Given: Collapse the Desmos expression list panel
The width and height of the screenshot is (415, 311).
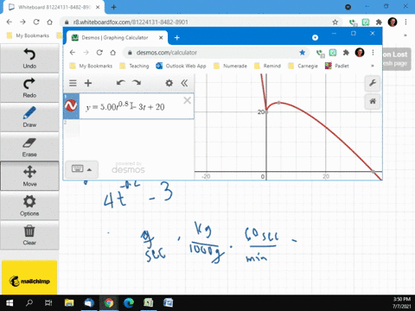Looking at the screenshot, I should (184, 83).
